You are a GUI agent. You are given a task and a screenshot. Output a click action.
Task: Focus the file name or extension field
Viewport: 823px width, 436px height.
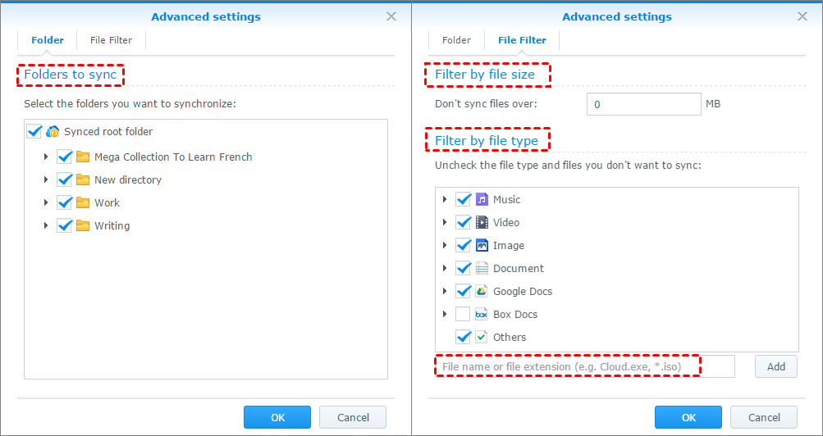point(584,366)
